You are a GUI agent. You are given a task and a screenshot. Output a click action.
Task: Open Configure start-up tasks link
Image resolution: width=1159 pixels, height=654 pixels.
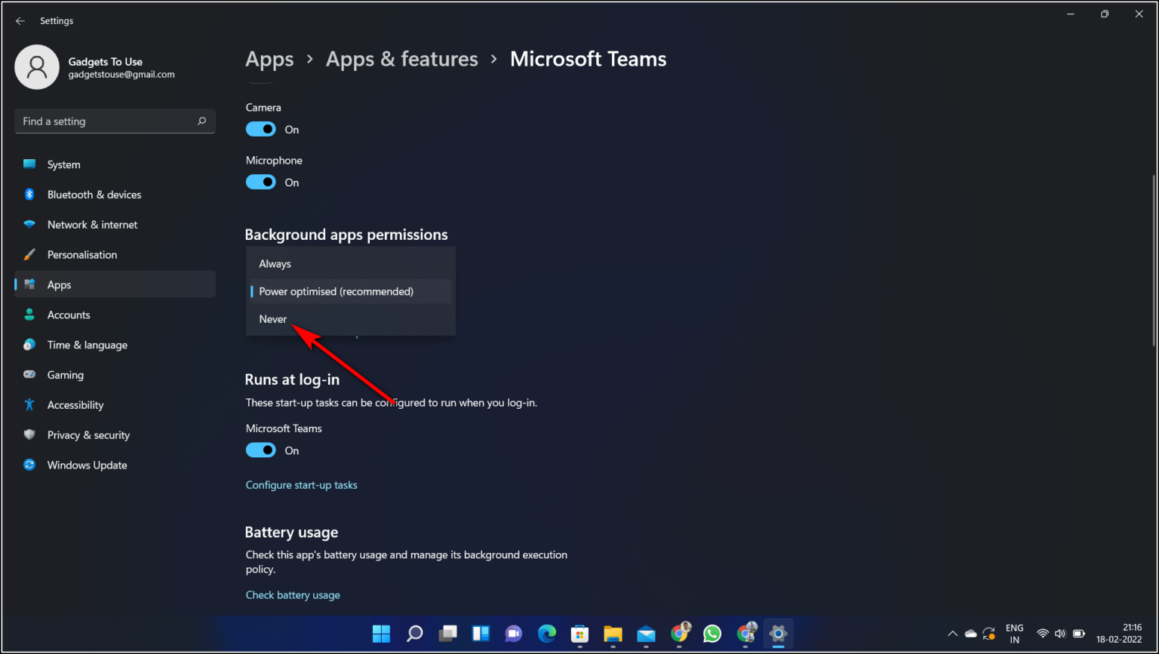click(301, 484)
